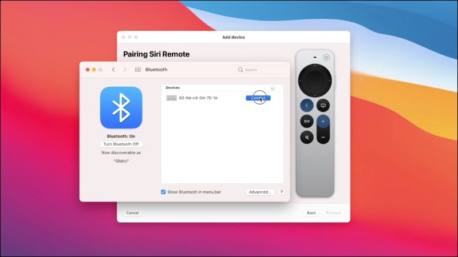Click Turn Bluetooth Off
The width and height of the screenshot is (458, 257).
[121, 144]
